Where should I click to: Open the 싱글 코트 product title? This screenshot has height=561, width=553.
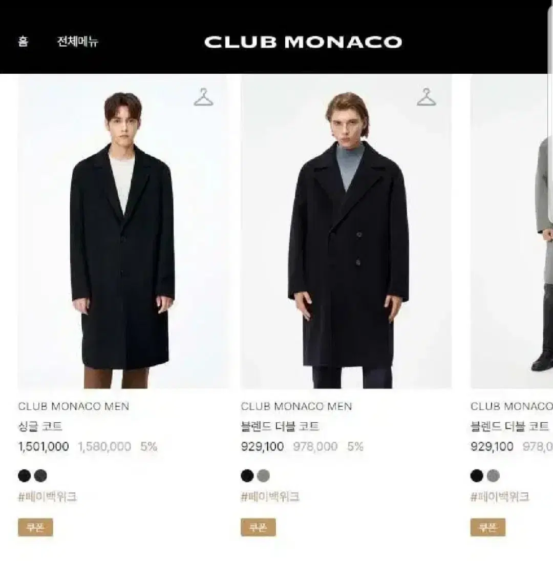coord(40,426)
